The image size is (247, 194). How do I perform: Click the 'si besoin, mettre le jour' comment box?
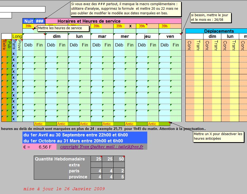point(211,18)
